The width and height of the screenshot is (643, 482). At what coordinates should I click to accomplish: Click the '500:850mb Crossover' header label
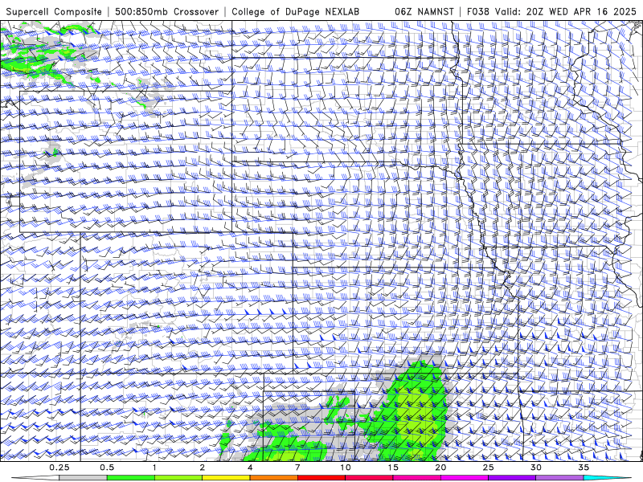[x=167, y=11]
